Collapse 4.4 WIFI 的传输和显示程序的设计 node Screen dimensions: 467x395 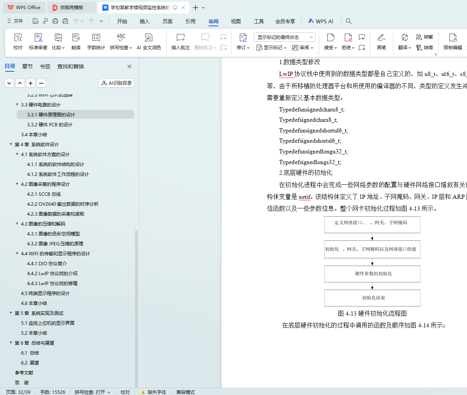coord(17,253)
